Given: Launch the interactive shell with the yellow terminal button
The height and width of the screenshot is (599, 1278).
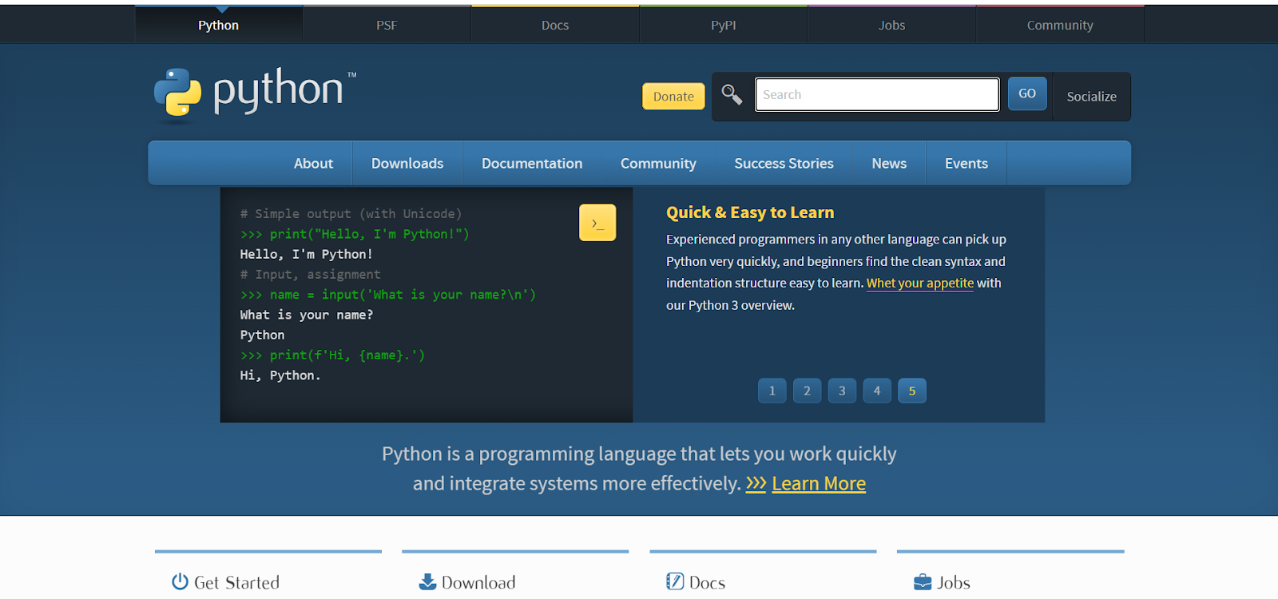Looking at the screenshot, I should coord(597,223).
